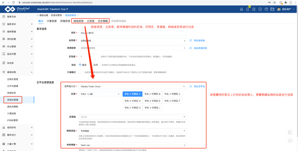
Task: Select zone 华东 2 可用区 L
Action: point(152,108)
